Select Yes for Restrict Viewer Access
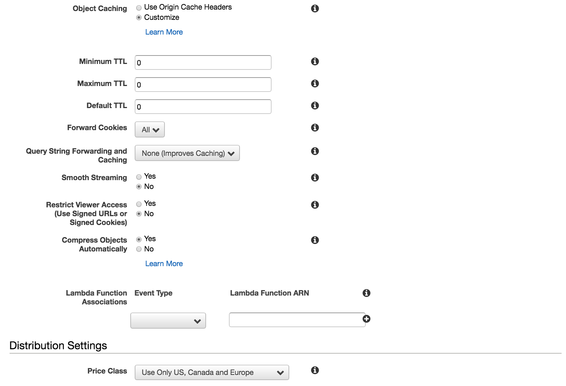The height and width of the screenshot is (386, 566). coord(139,204)
